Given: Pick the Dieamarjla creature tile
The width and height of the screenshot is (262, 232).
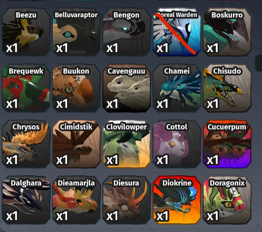Looking at the screenshot, I should [76, 200].
